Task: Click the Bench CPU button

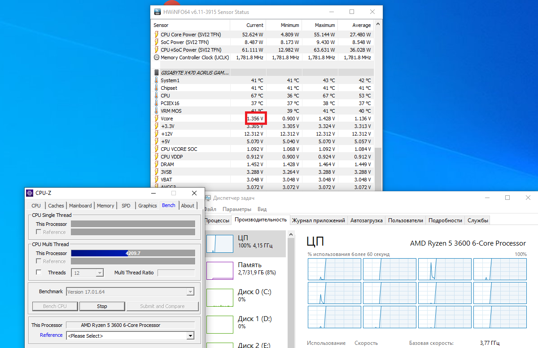Action: (55, 306)
